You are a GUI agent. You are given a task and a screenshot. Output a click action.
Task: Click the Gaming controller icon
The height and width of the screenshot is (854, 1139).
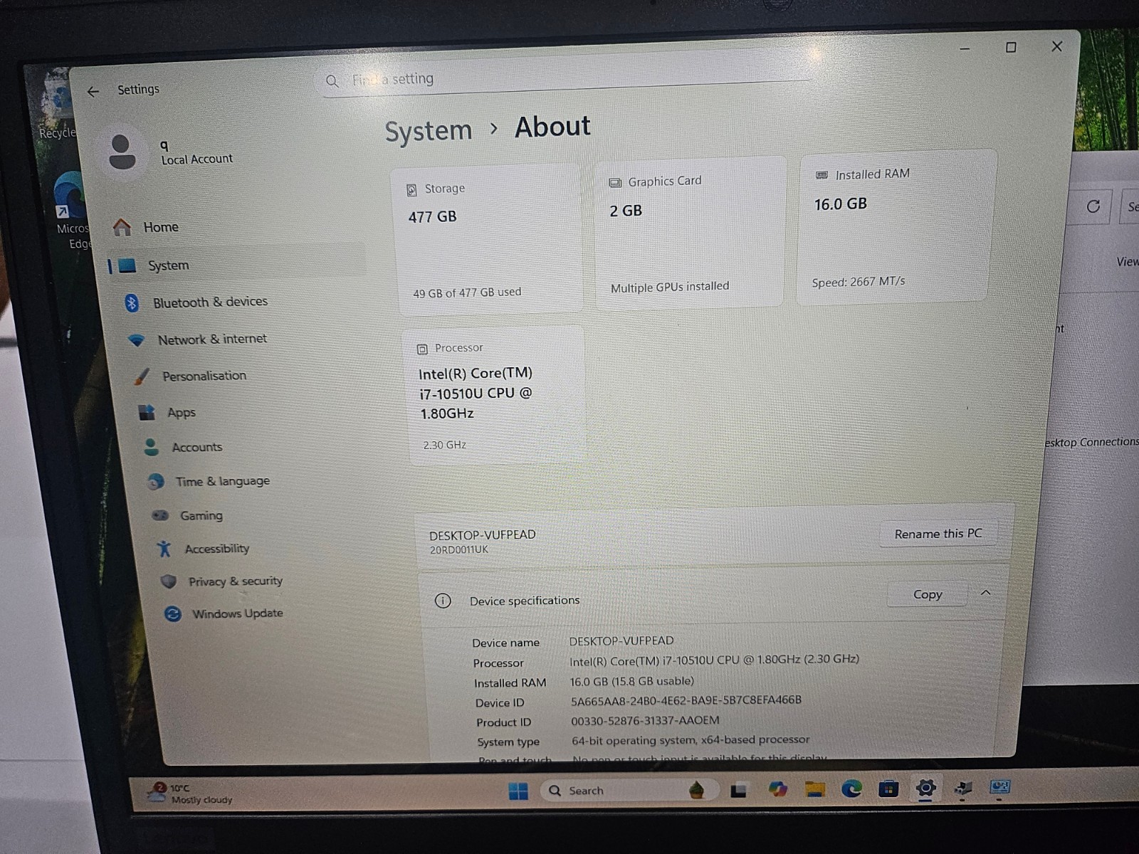point(160,515)
